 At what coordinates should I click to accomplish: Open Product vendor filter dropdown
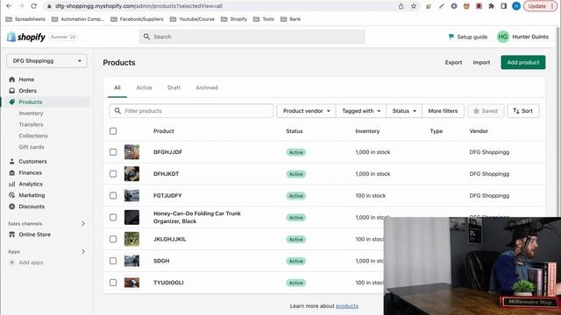pyautogui.click(x=306, y=111)
